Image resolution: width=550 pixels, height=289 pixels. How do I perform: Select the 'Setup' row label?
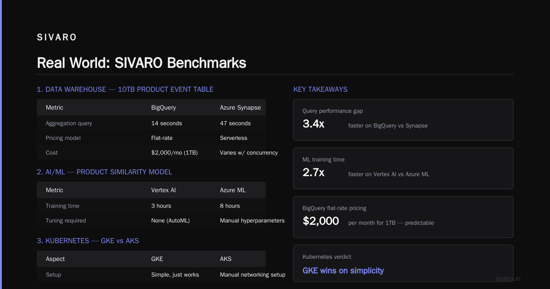[x=53, y=275]
